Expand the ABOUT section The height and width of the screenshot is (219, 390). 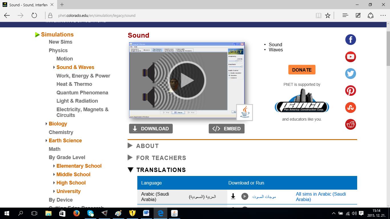coord(147,146)
